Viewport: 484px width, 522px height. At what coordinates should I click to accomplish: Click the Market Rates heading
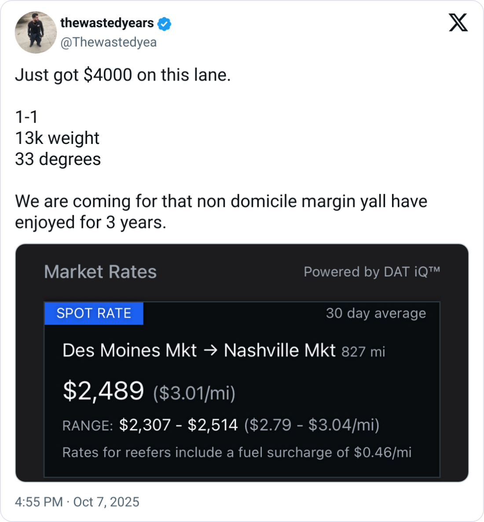click(x=100, y=272)
